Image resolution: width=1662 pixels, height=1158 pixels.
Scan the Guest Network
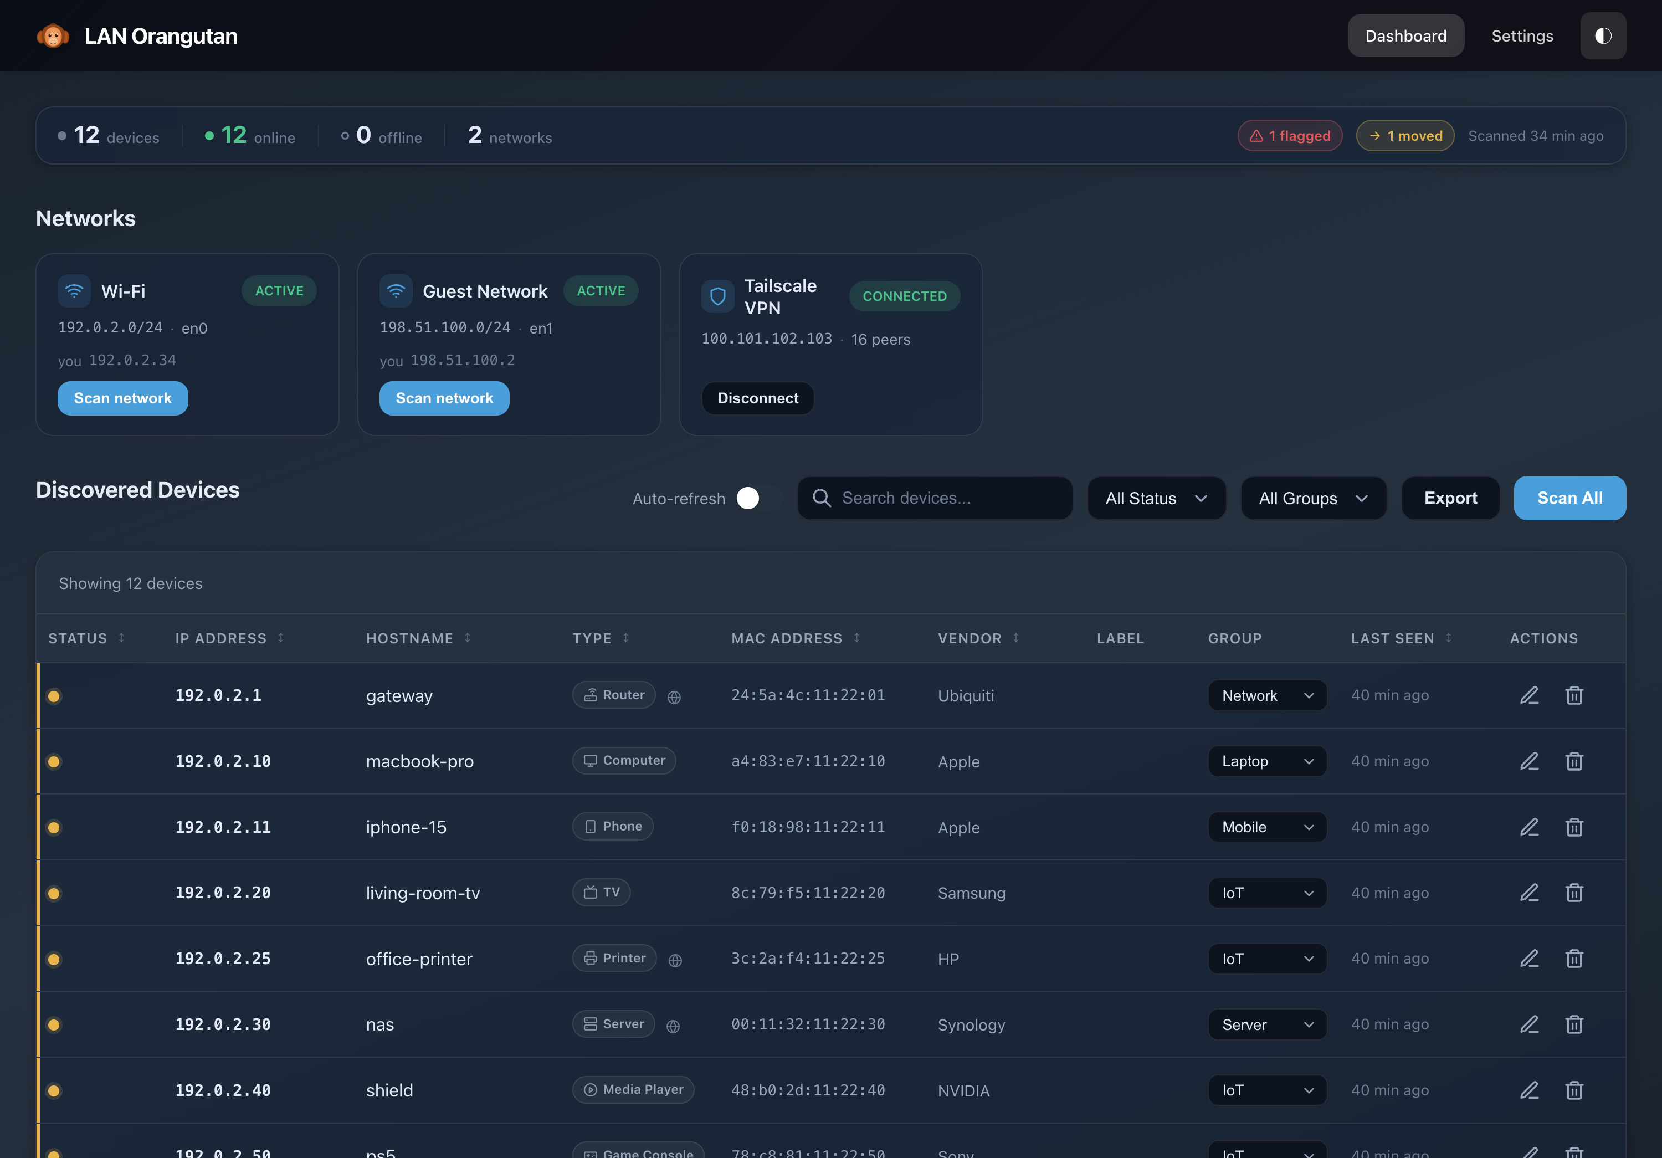click(x=444, y=398)
